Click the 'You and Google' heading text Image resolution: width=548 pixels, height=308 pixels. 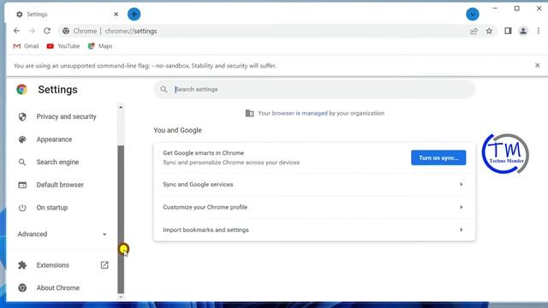177,130
